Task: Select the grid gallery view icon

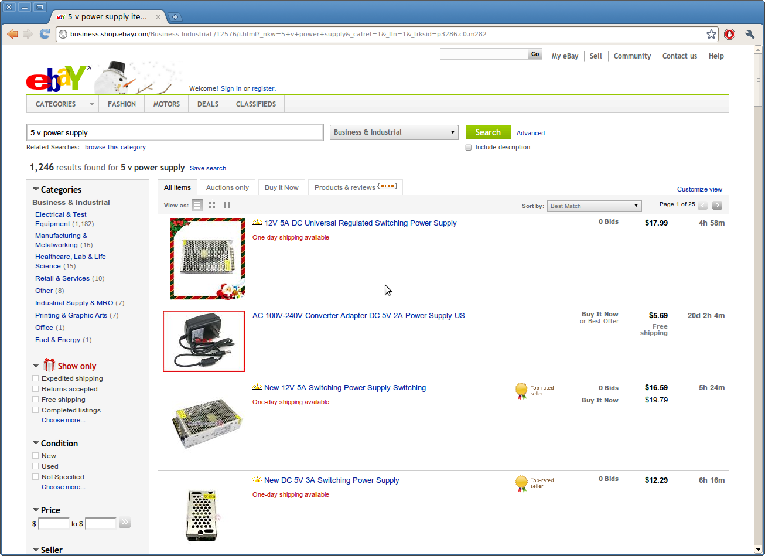Action: click(212, 204)
